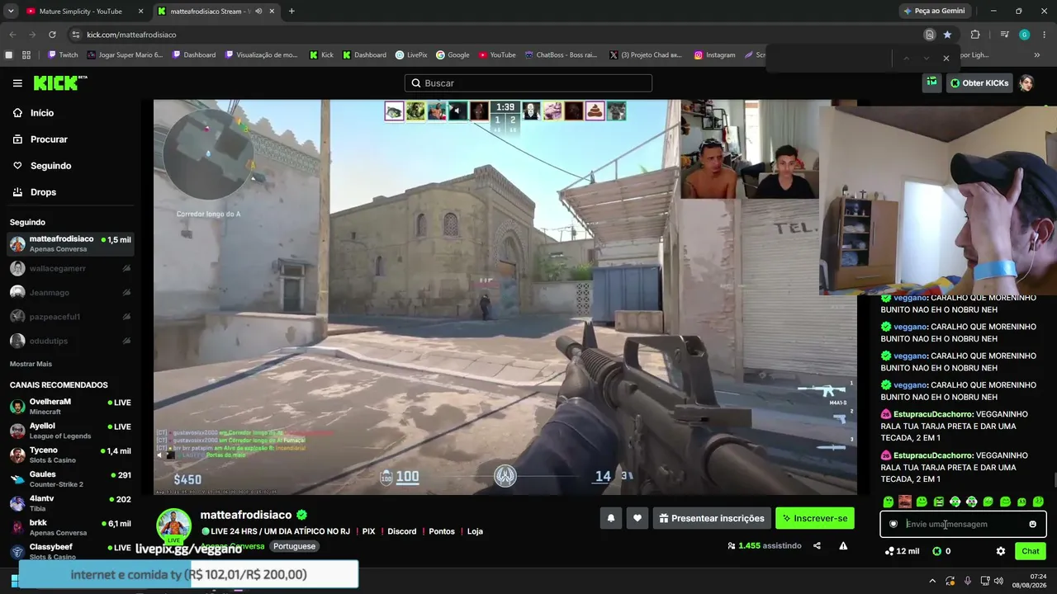The height and width of the screenshot is (594, 1057).
Task: Click Presentear inscrições button
Action: (x=712, y=518)
